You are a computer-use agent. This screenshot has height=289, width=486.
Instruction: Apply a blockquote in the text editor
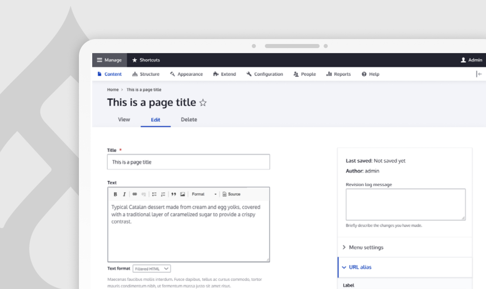tap(173, 194)
